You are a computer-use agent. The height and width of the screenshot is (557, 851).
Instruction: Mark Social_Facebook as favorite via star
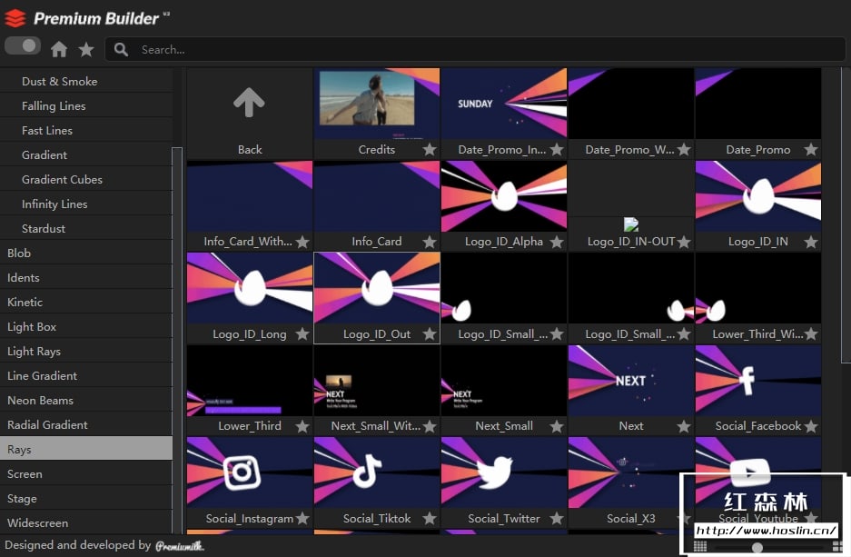[811, 426]
